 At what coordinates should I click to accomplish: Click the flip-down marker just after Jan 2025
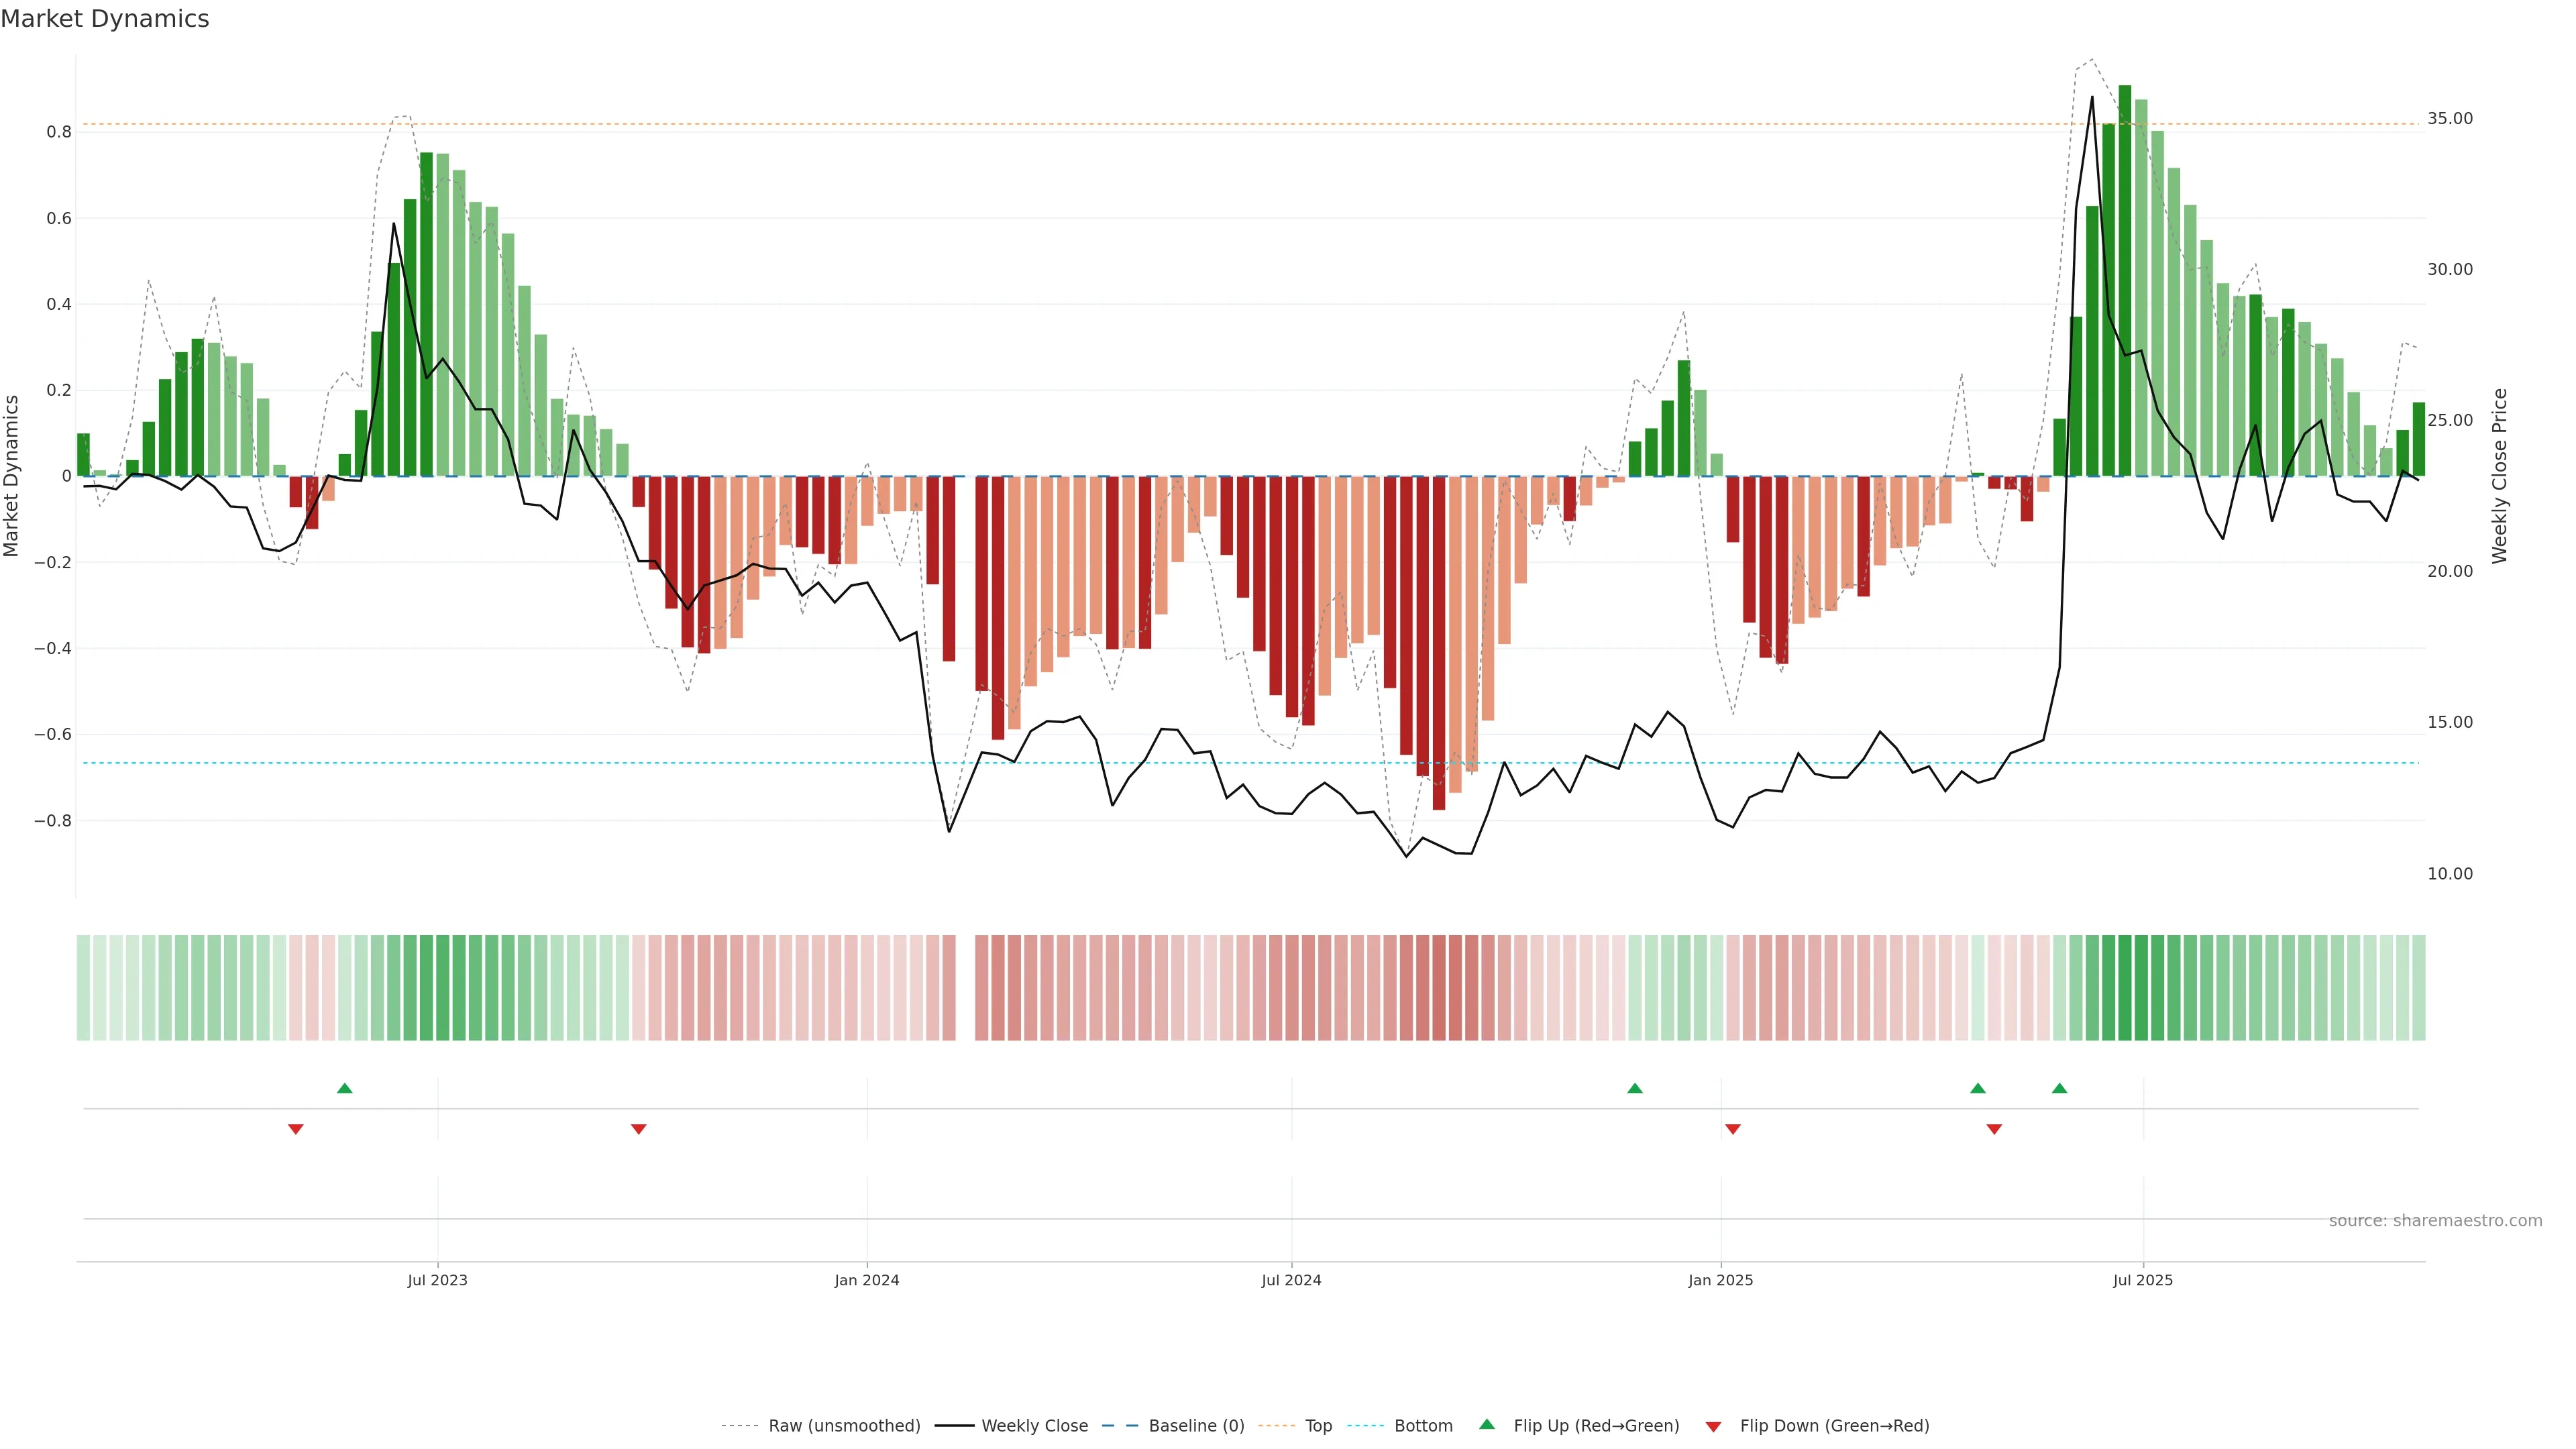click(1733, 1129)
